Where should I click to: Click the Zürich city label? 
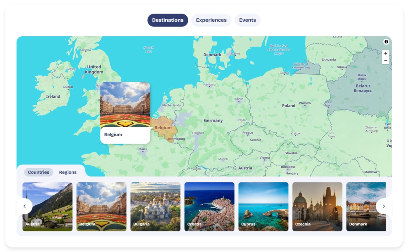click(197, 169)
